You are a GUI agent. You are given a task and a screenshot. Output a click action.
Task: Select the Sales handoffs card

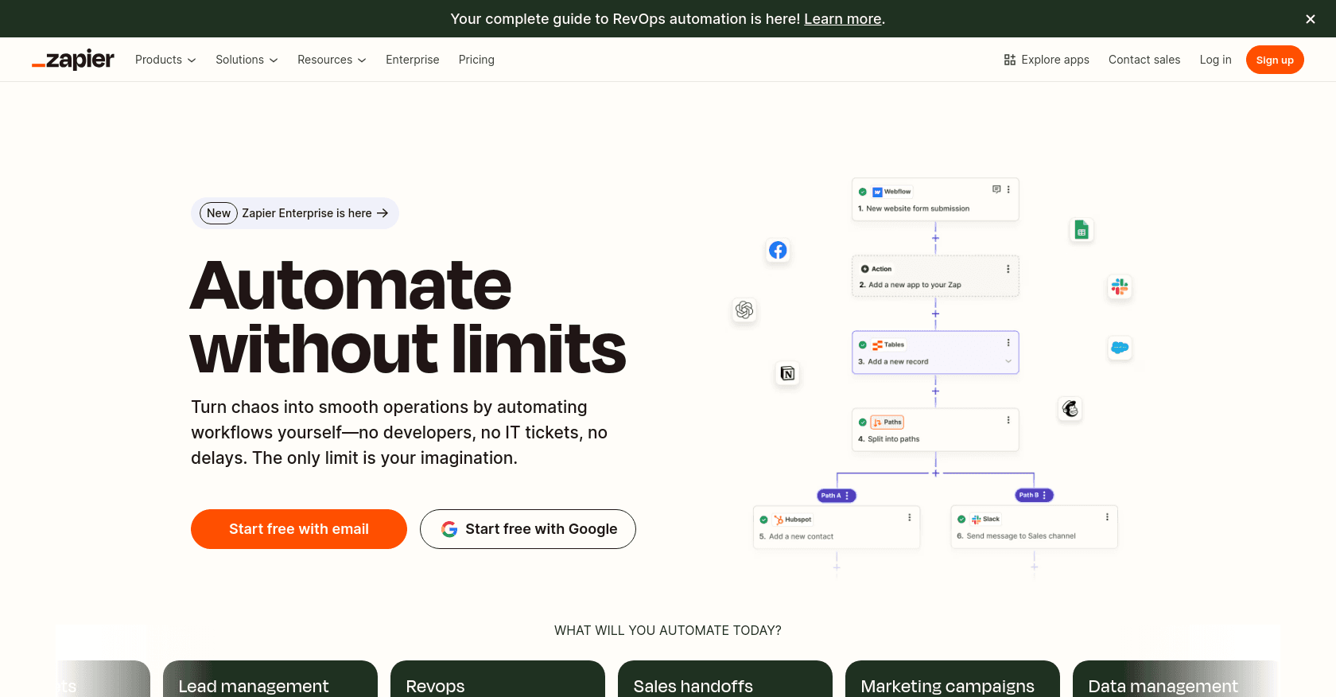(x=725, y=679)
